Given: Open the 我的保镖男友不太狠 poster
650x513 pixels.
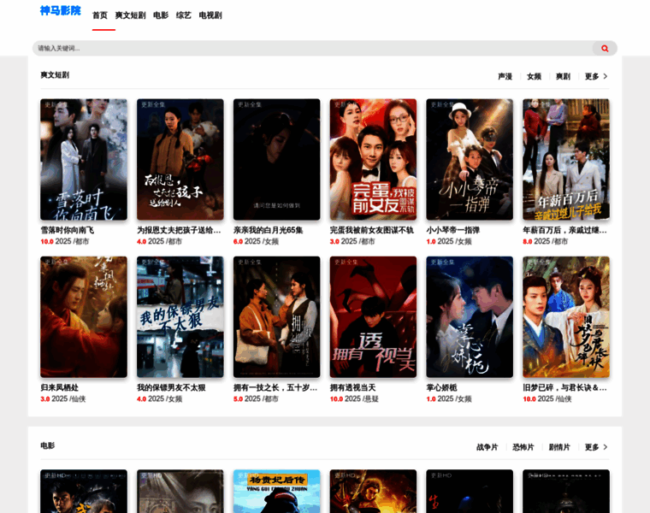Looking at the screenshot, I should point(180,317).
